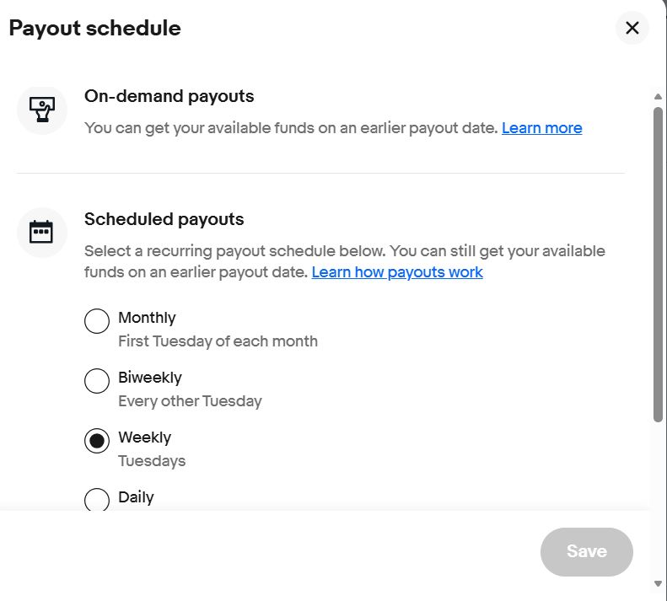Select the Monthly payout radio button

[97, 321]
